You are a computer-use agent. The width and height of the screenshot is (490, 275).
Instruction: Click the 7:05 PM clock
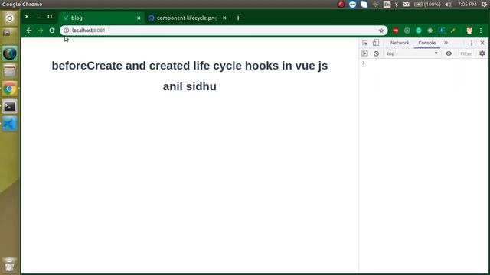coord(467,5)
